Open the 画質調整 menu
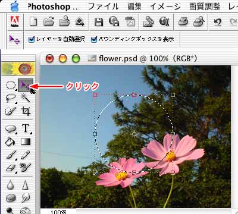 tap(205, 7)
